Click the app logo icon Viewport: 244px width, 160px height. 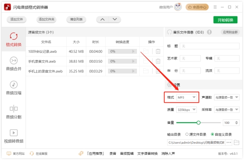7,7
